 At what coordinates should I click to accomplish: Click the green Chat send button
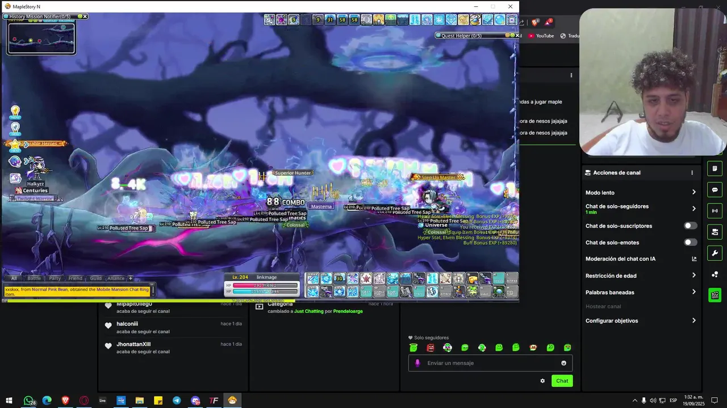[x=562, y=381]
